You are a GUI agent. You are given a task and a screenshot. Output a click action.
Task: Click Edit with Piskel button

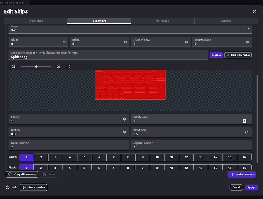click(x=238, y=55)
